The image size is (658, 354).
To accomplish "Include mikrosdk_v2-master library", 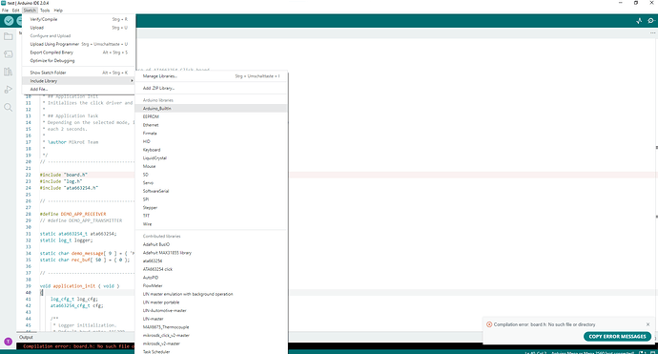I will click(x=212, y=344).
